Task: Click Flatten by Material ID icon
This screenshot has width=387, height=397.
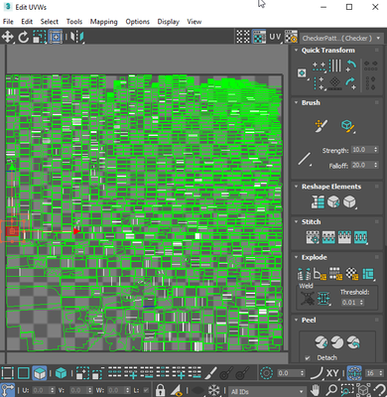Action: (x=352, y=274)
